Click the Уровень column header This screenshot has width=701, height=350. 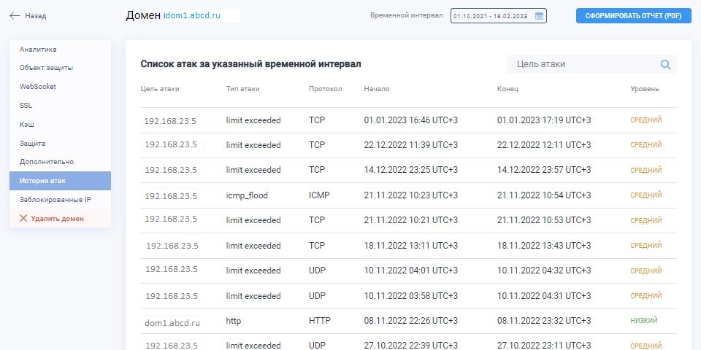(644, 89)
